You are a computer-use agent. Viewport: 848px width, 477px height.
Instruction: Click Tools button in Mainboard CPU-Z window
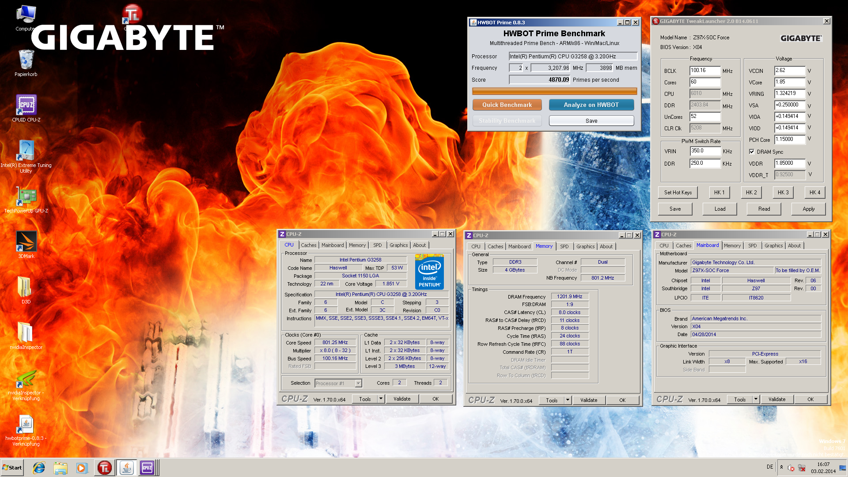tap(740, 399)
